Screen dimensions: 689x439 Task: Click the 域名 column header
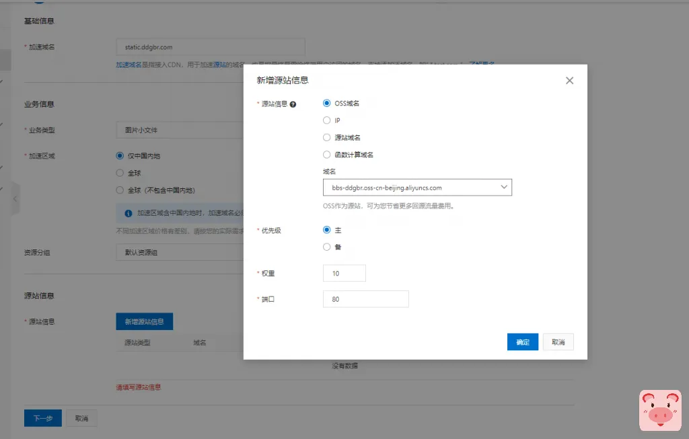pos(200,342)
